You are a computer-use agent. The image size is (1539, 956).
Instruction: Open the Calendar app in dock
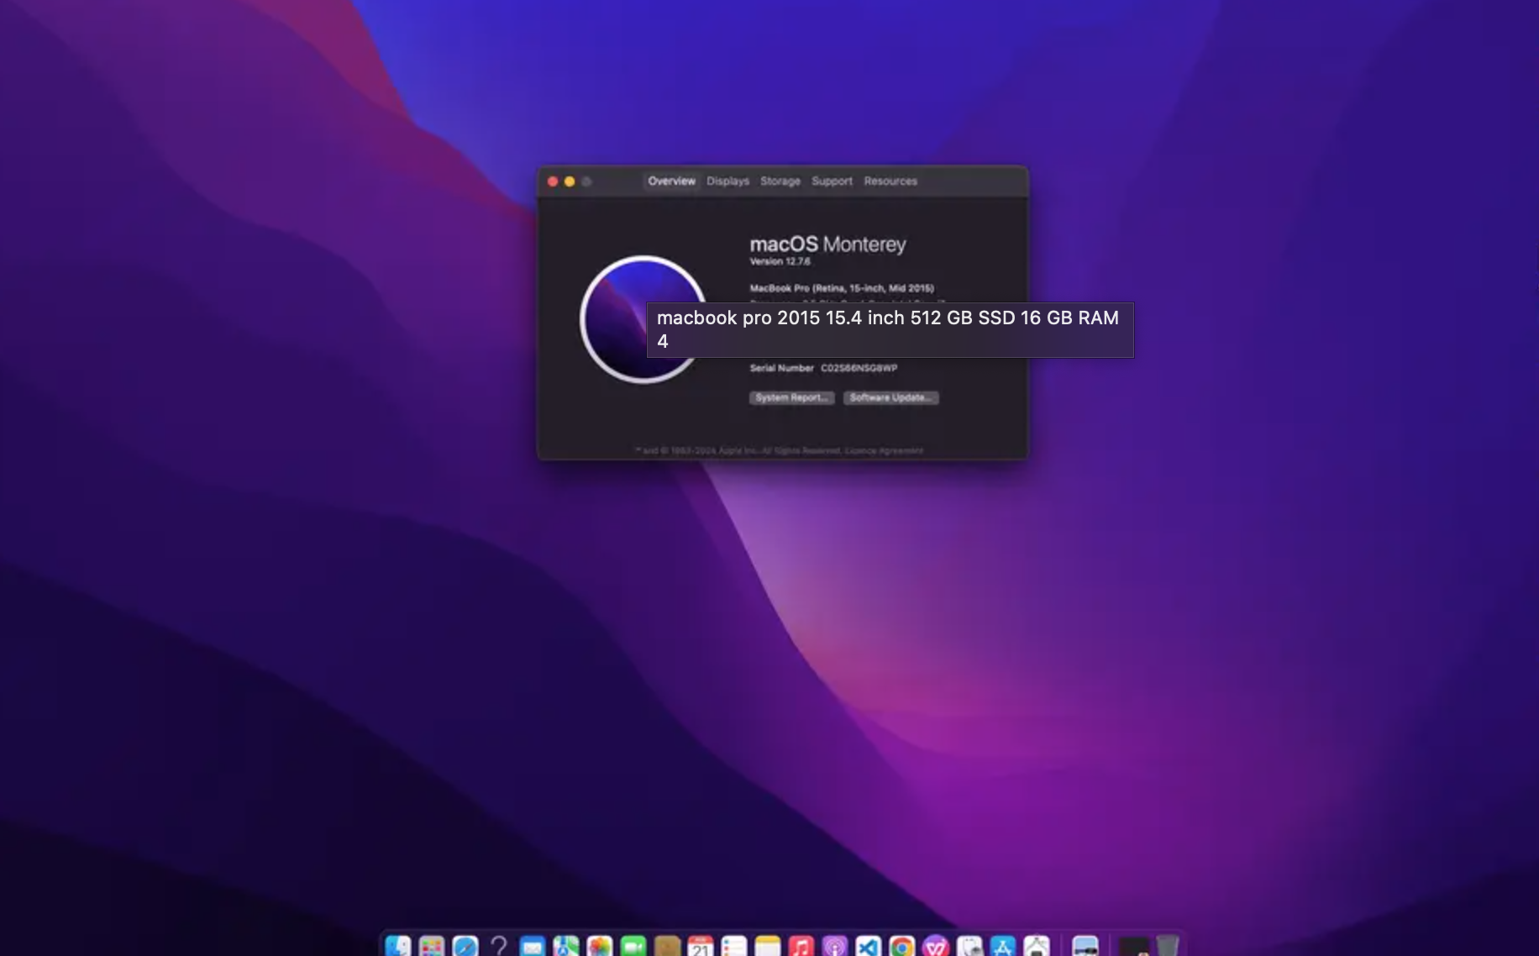[701, 946]
